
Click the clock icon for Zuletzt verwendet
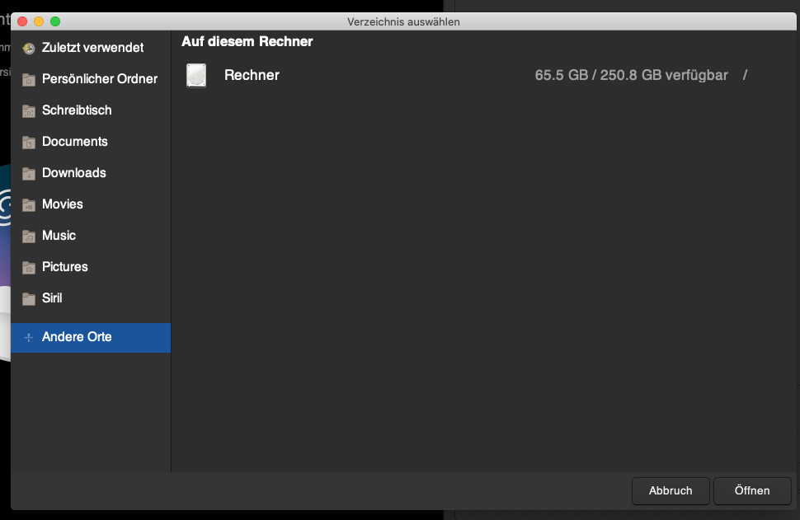tap(29, 48)
